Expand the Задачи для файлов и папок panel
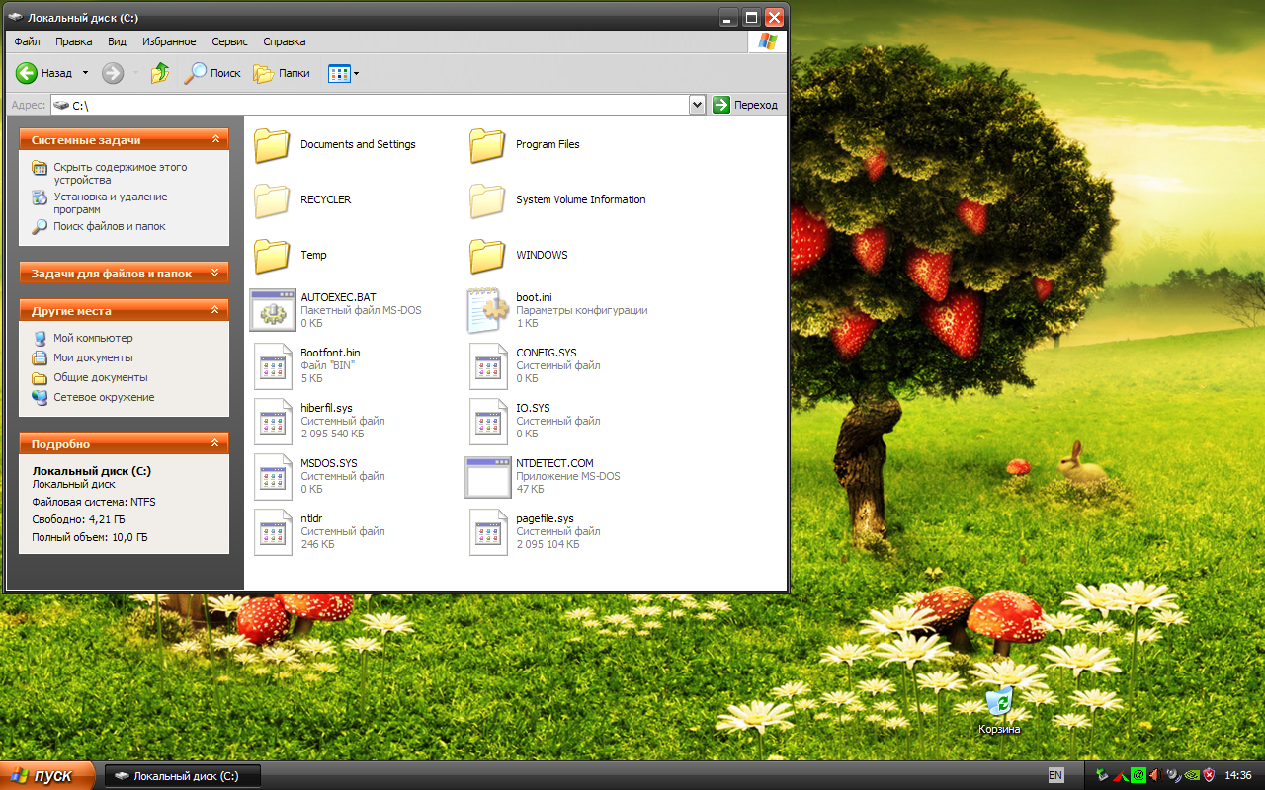1265x790 pixels. click(x=214, y=274)
